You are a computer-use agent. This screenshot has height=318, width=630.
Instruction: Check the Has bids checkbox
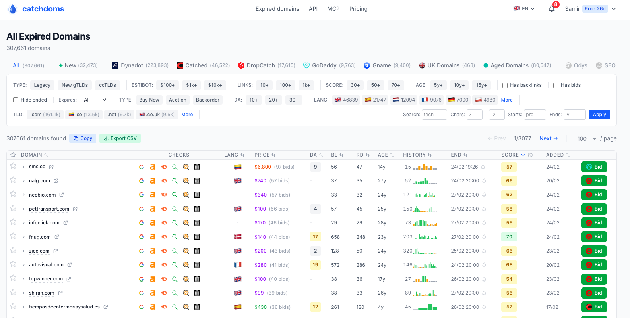click(x=556, y=85)
